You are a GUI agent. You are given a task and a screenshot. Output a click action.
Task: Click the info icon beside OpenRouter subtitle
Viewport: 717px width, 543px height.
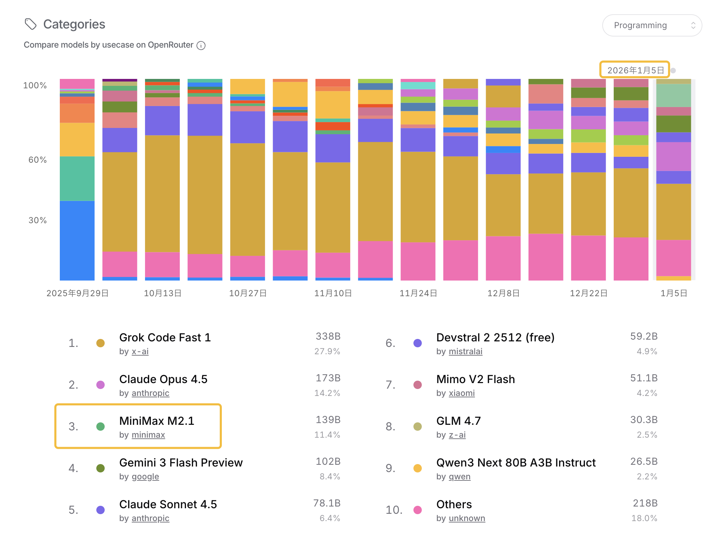click(x=201, y=46)
